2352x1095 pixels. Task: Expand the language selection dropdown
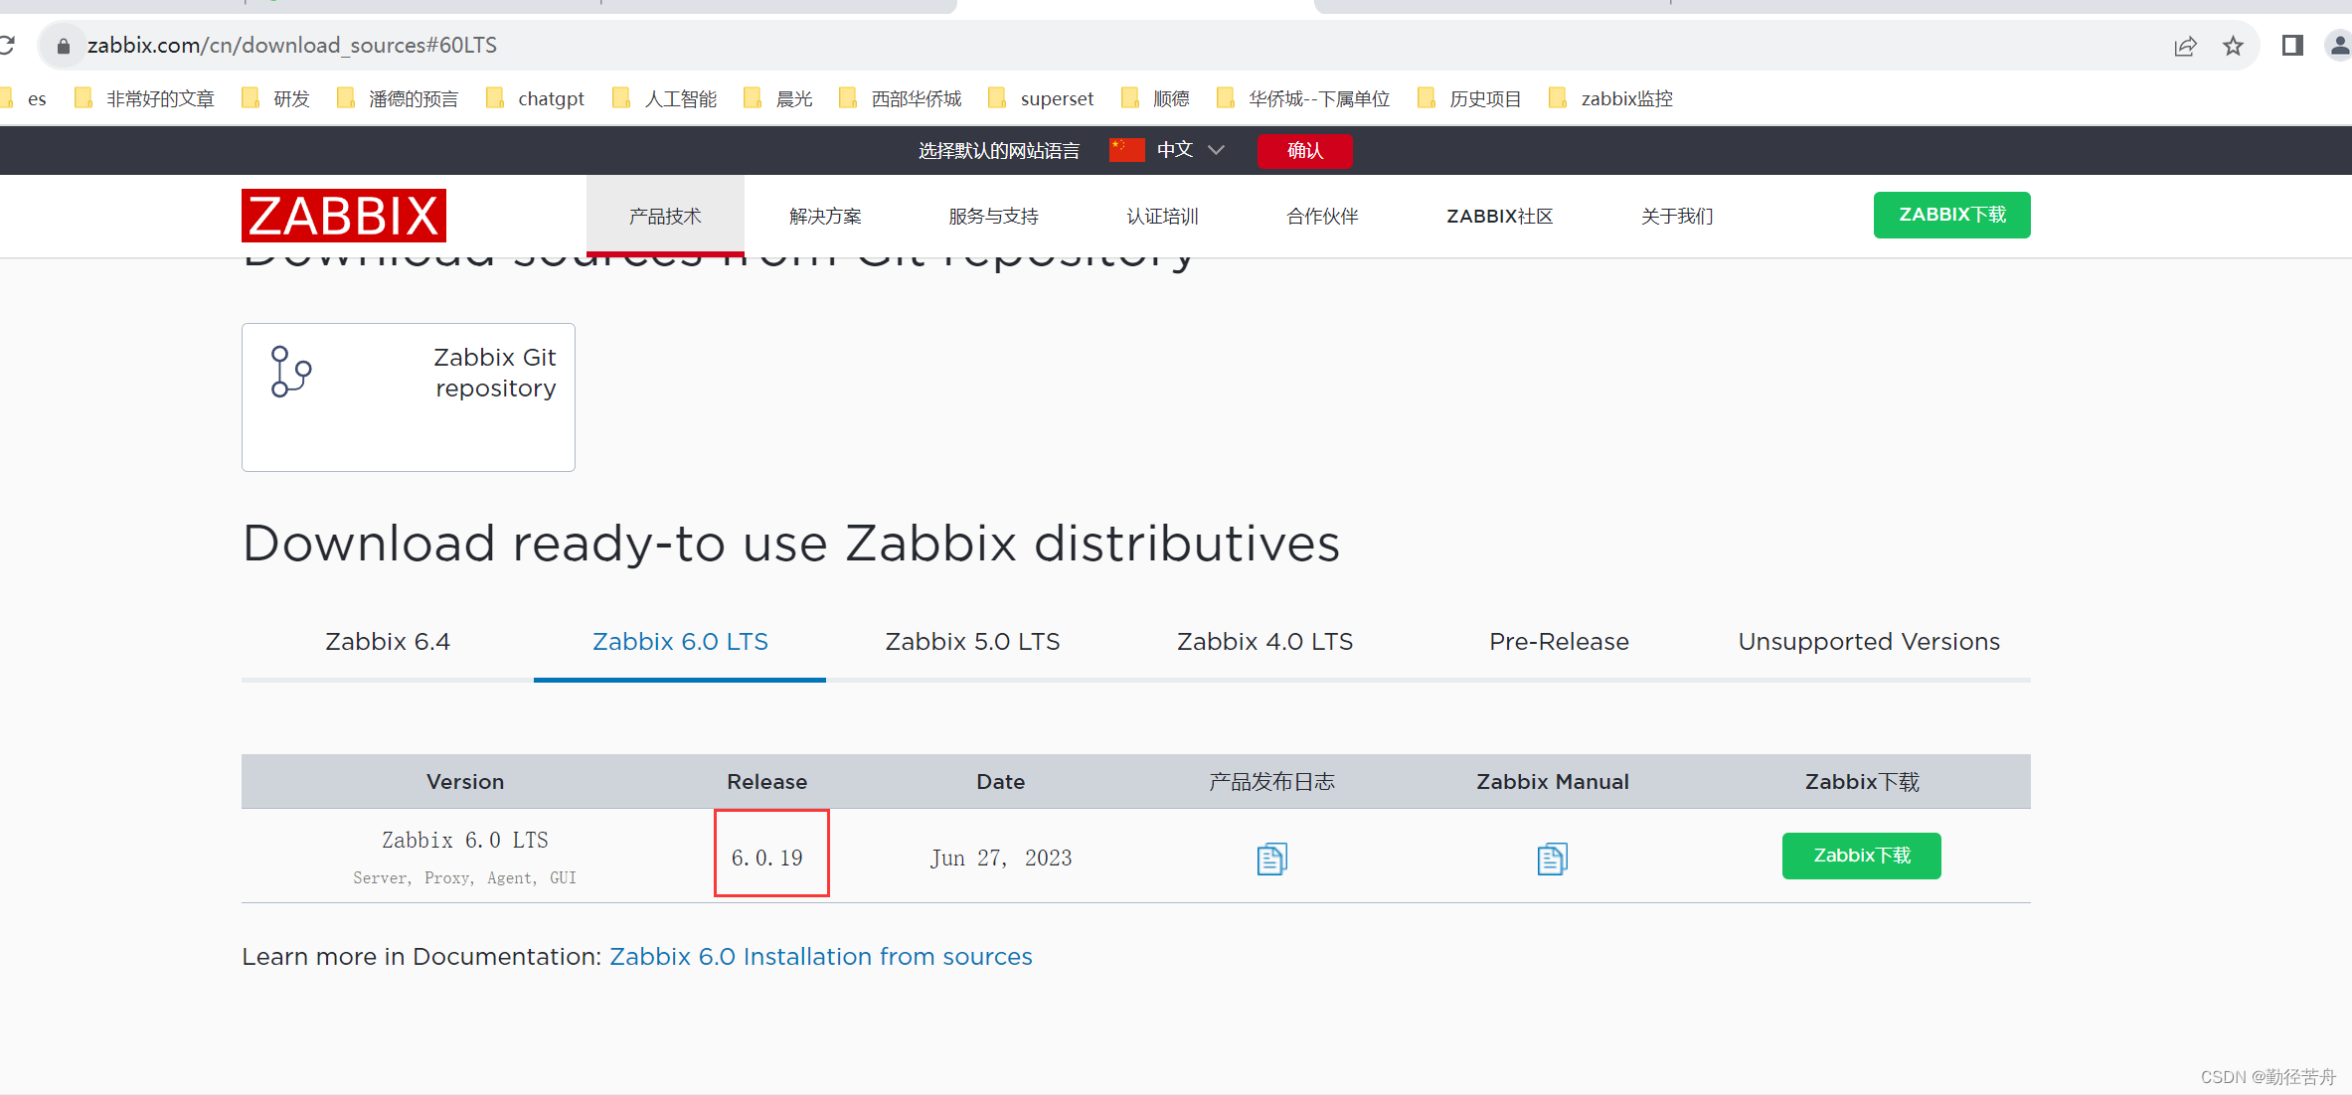(1216, 149)
